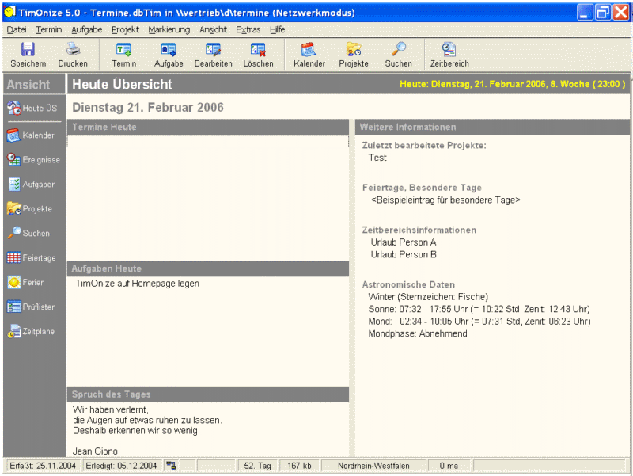633x476 pixels.
Task: Open the Projekt menu
Action: pos(125,29)
